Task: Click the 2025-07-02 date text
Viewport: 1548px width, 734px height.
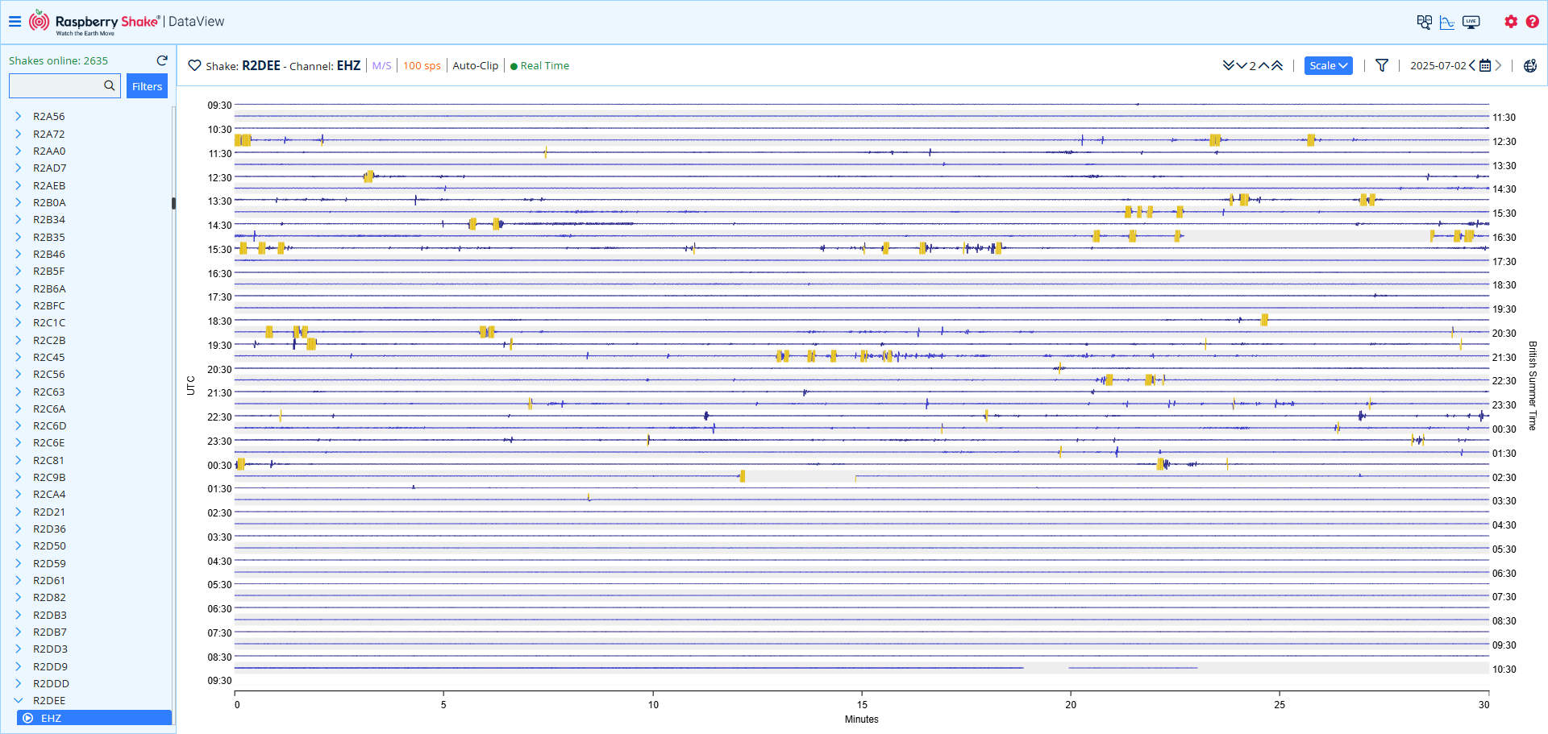Action: pyautogui.click(x=1438, y=65)
